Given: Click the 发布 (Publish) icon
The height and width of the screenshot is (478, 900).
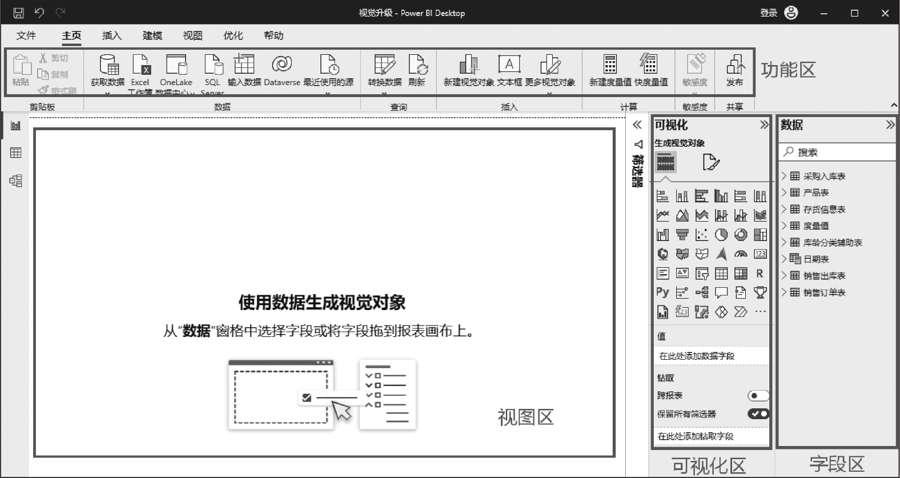Looking at the screenshot, I should [x=735, y=66].
